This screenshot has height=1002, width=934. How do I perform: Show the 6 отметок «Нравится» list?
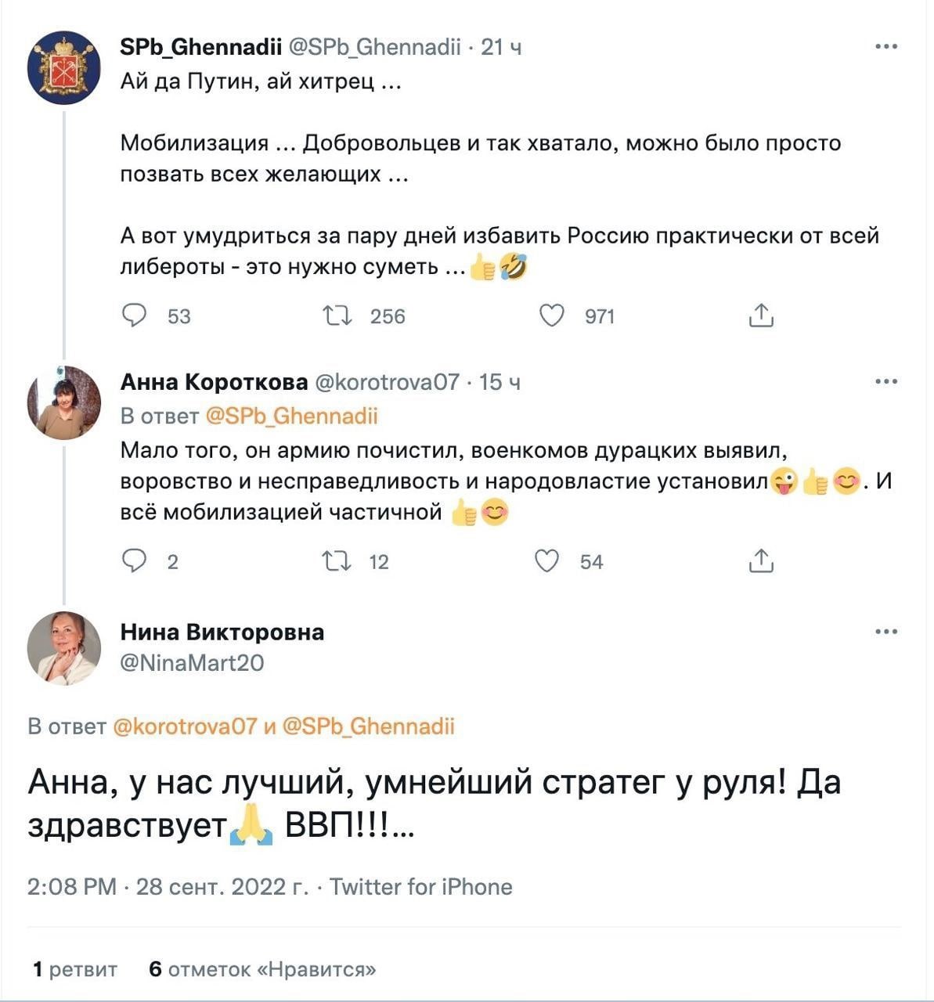coord(262,969)
